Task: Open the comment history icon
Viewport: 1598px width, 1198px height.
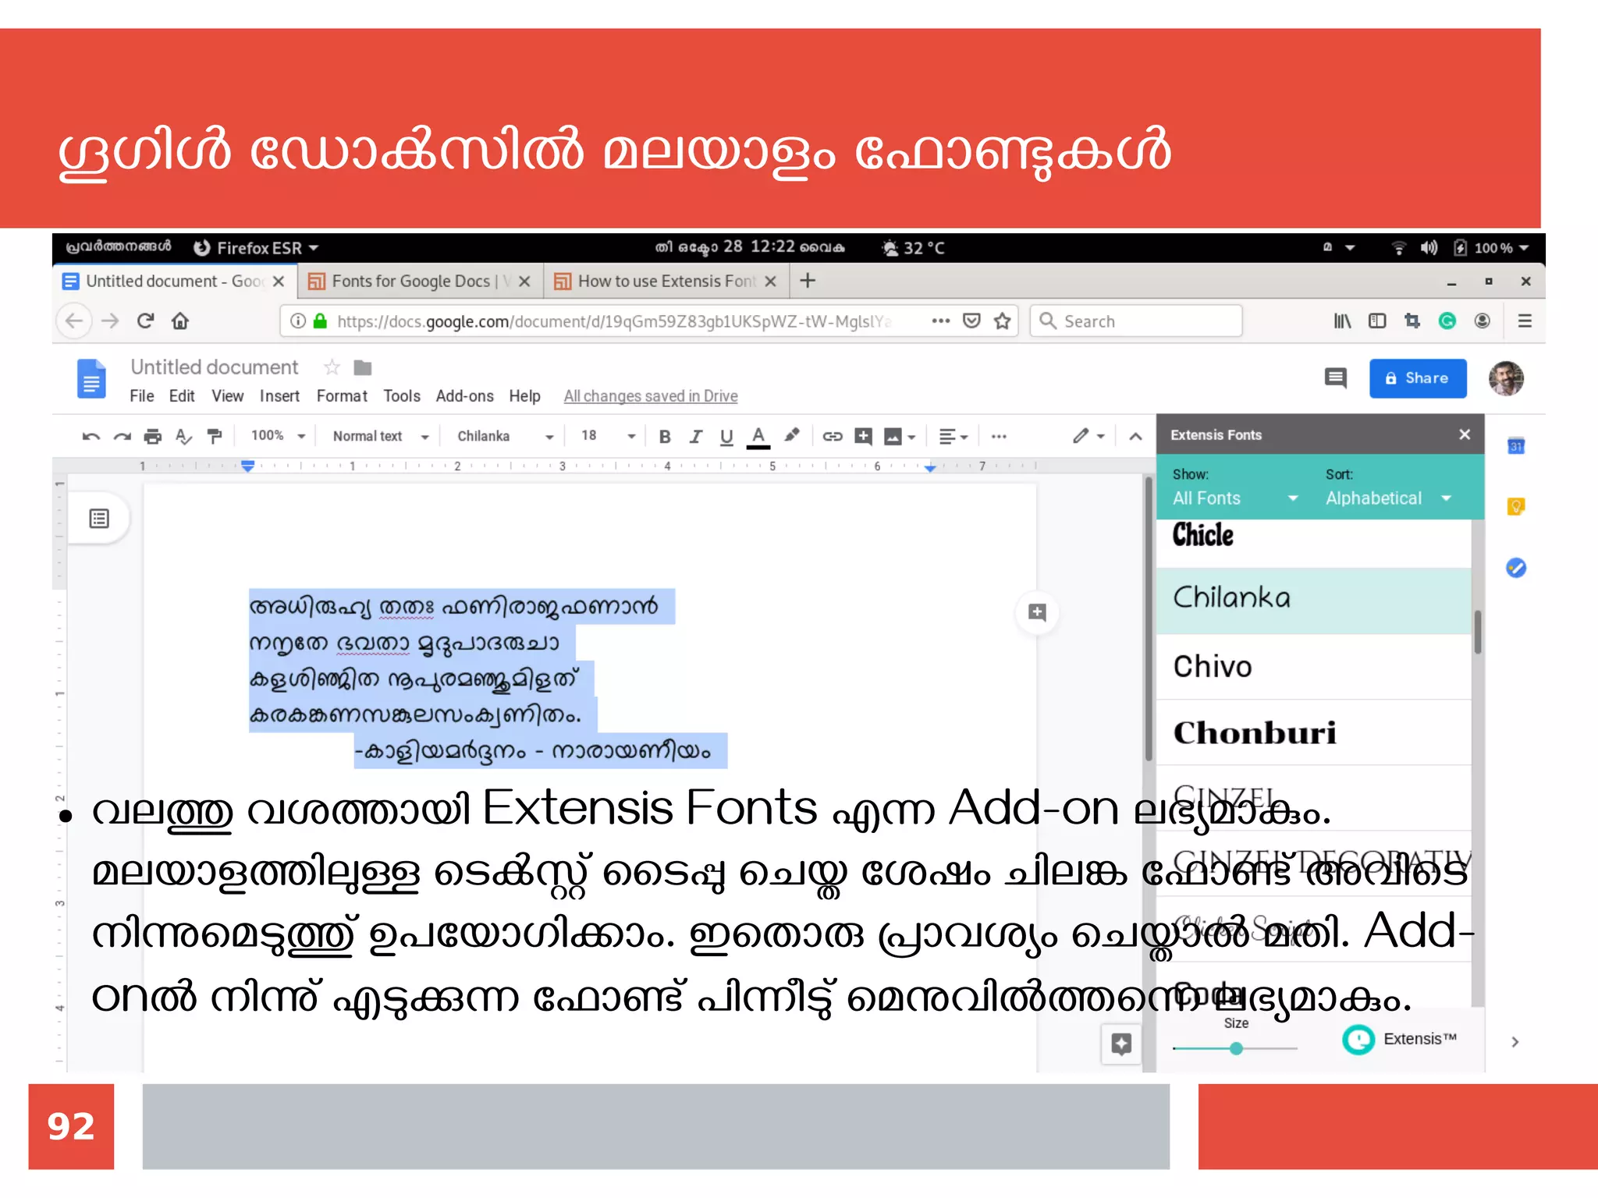Action: click(x=1335, y=379)
